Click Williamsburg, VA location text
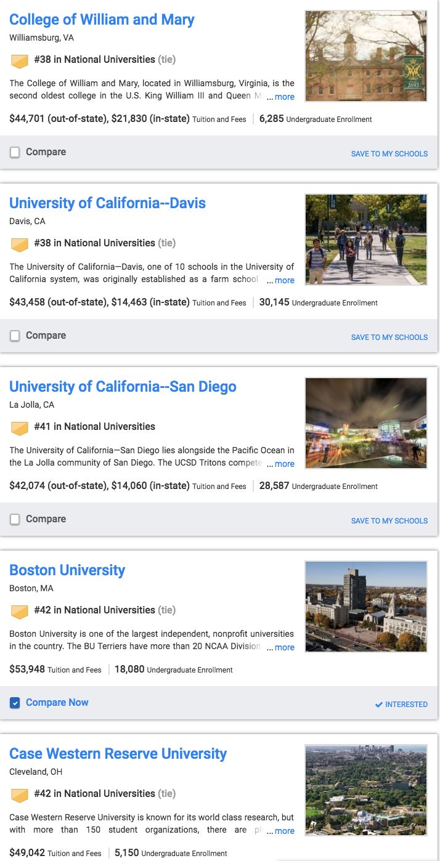440x861 pixels. pyautogui.click(x=41, y=38)
